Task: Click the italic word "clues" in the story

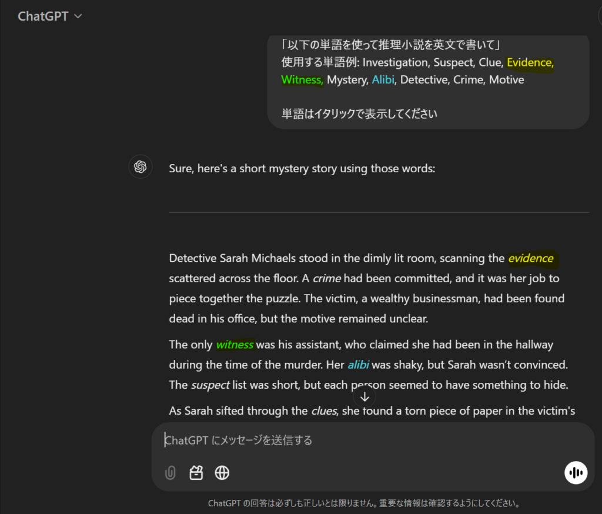Action: 325,410
